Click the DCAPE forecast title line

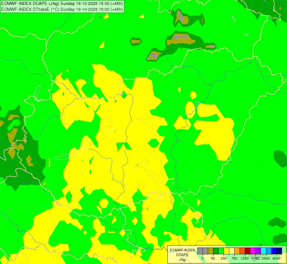pos(62,4)
